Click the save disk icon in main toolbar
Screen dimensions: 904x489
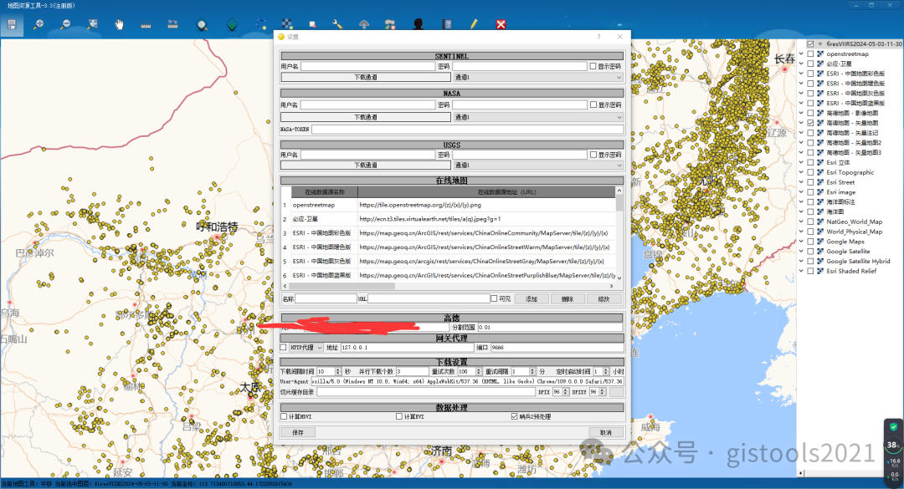(12, 25)
